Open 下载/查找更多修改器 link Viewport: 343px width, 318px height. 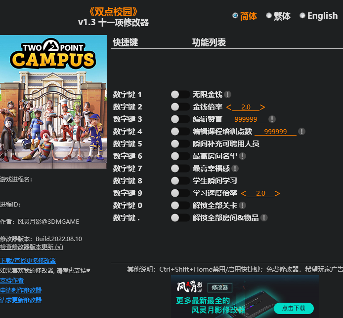point(28,261)
